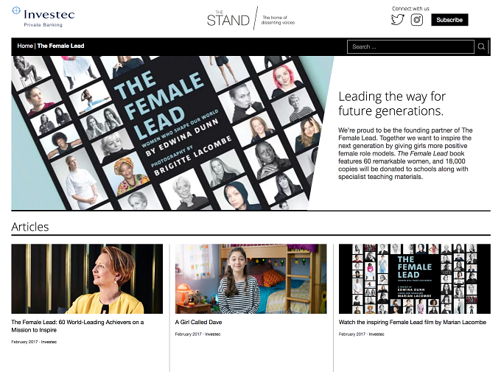Click date line under A Girl Called Dave
This screenshot has width=501, height=372.
click(197, 334)
